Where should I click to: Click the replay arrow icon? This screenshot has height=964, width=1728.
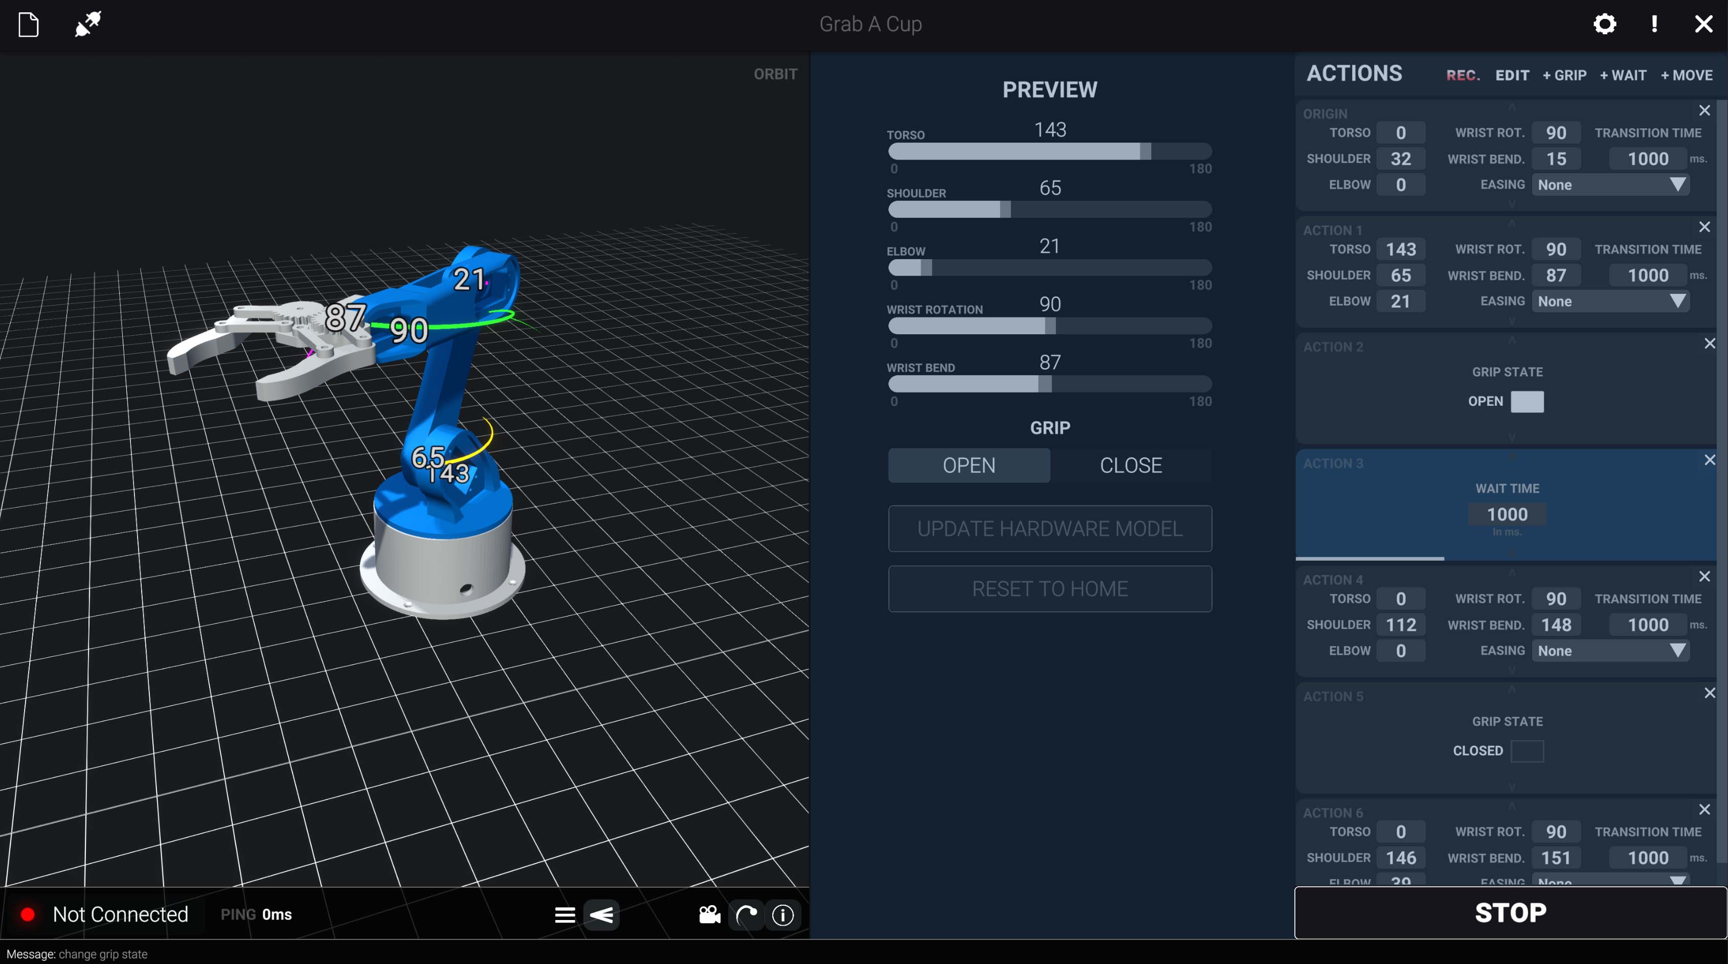pyautogui.click(x=746, y=914)
